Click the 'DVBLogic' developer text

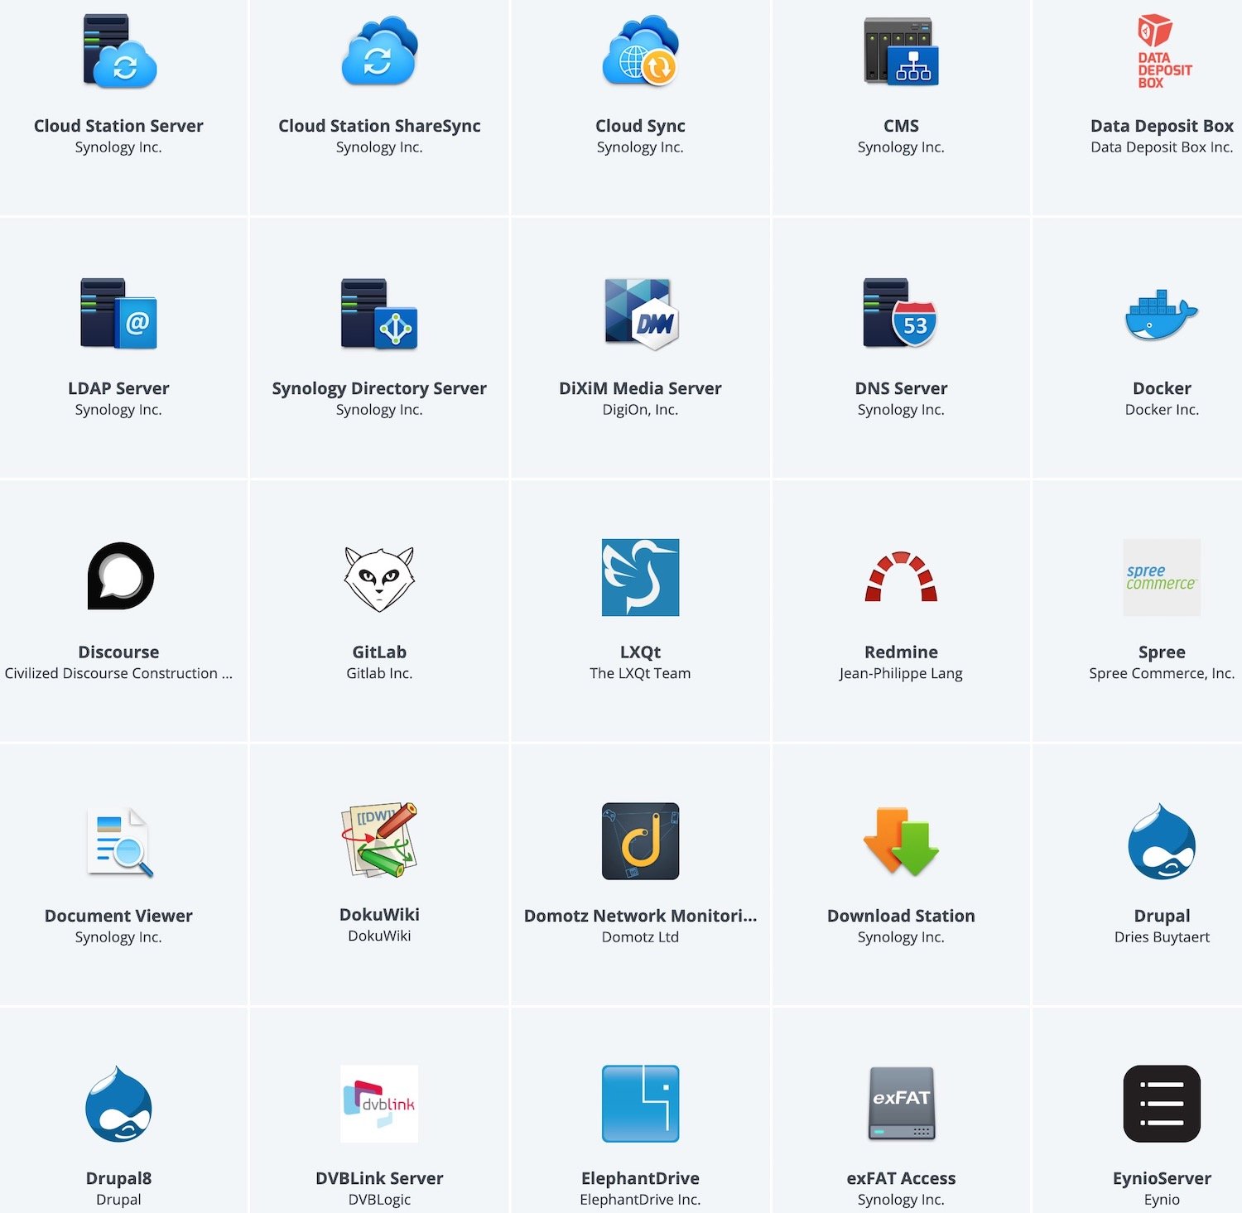[379, 1199]
